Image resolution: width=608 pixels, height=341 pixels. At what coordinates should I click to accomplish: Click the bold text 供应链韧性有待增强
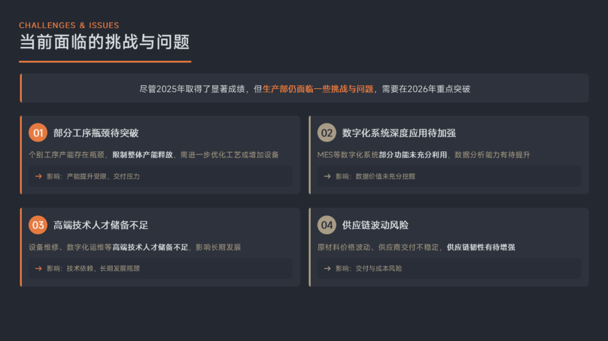pyautogui.click(x=481, y=247)
